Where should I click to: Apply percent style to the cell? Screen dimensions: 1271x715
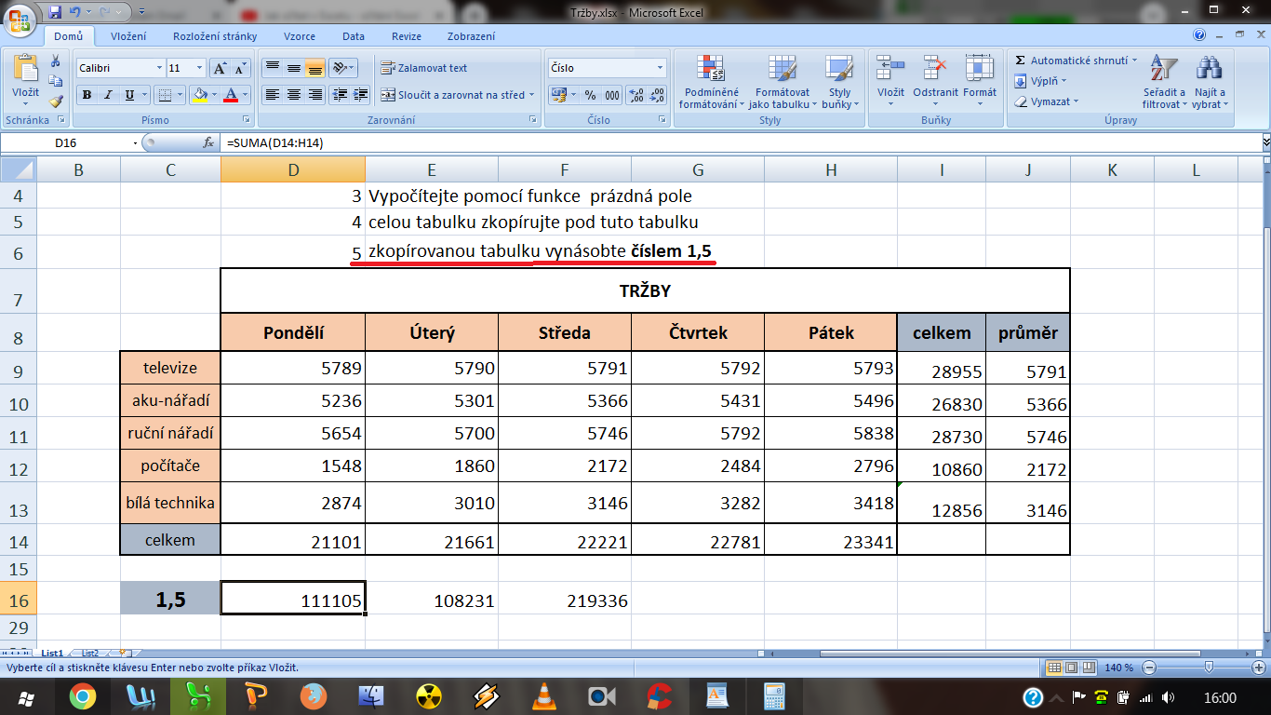click(590, 95)
